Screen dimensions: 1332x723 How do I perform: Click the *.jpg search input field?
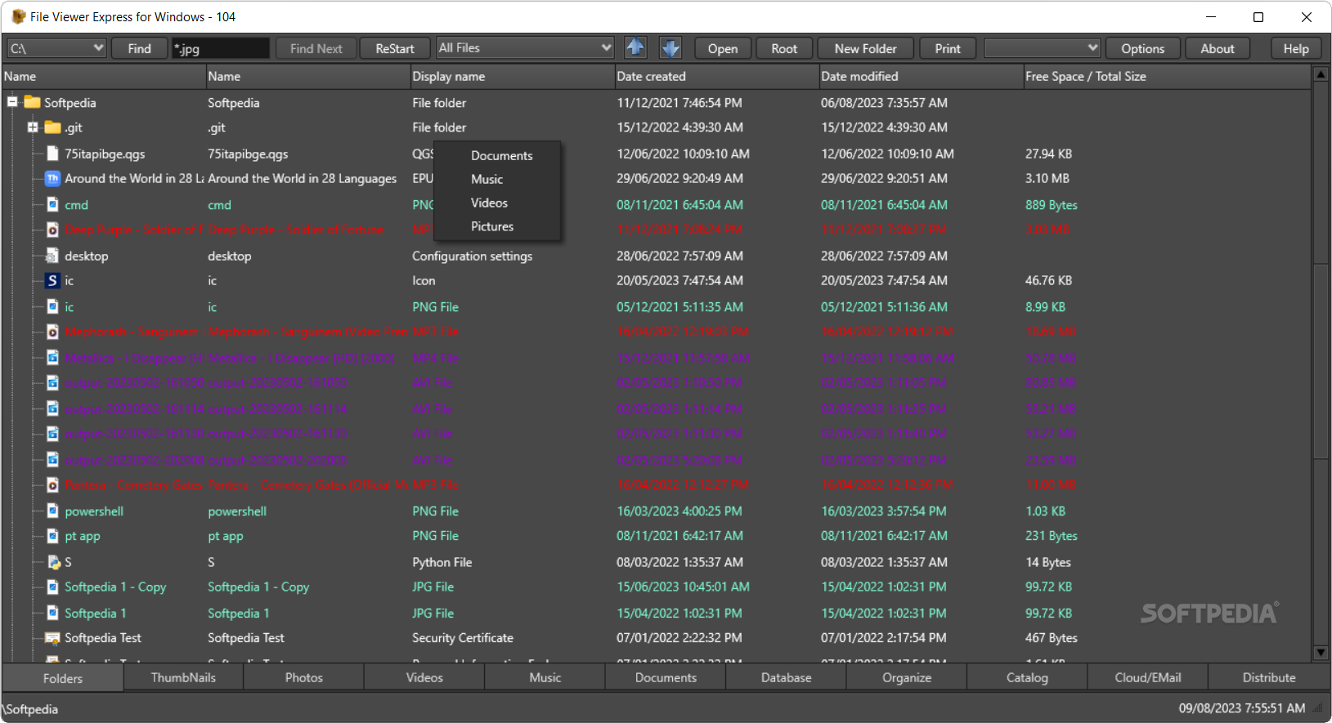(x=220, y=48)
